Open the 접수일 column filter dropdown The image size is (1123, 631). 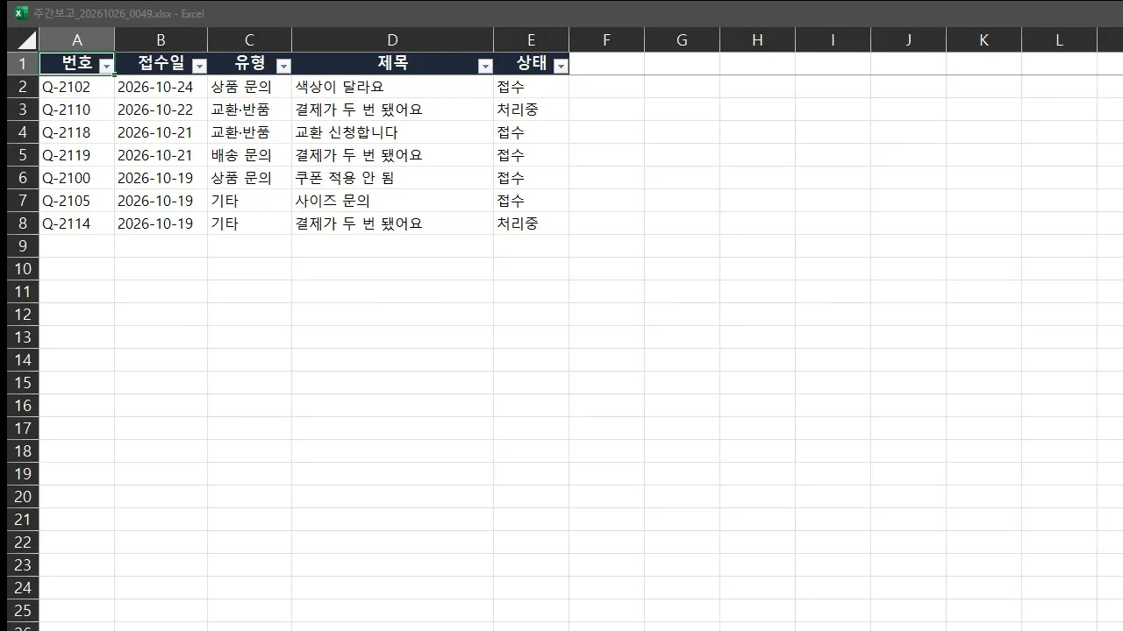[x=199, y=66]
